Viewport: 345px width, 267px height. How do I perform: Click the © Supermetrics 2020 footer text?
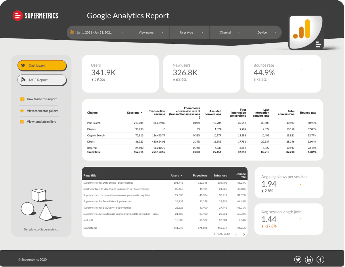(x=32, y=260)
